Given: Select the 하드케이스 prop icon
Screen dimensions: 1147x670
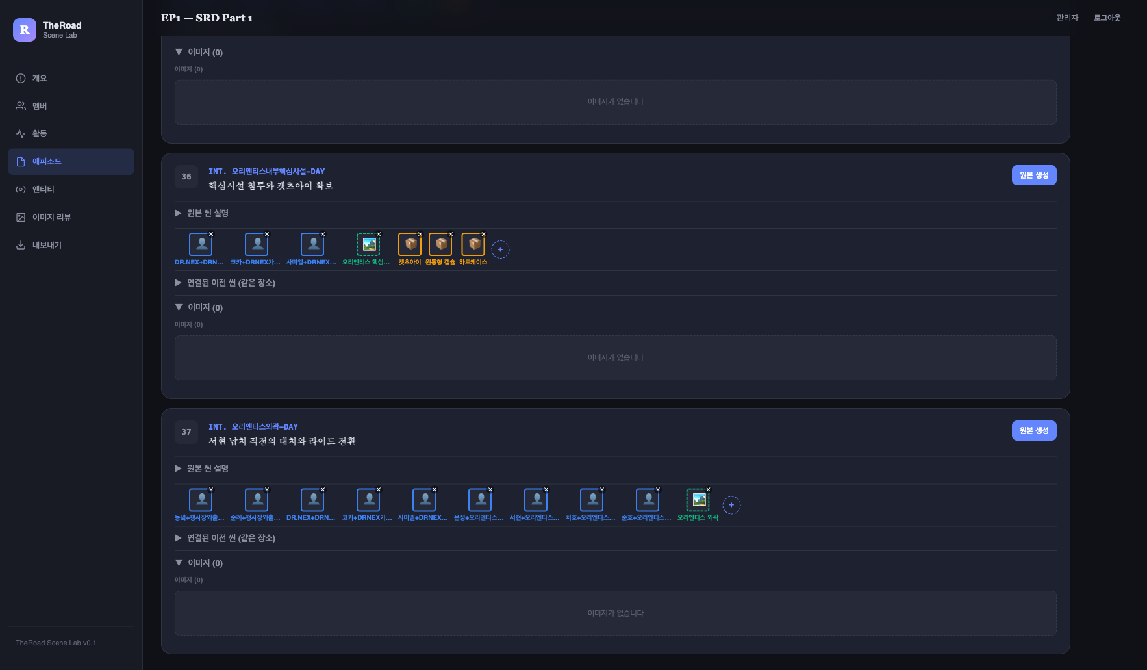Looking at the screenshot, I should (x=473, y=244).
